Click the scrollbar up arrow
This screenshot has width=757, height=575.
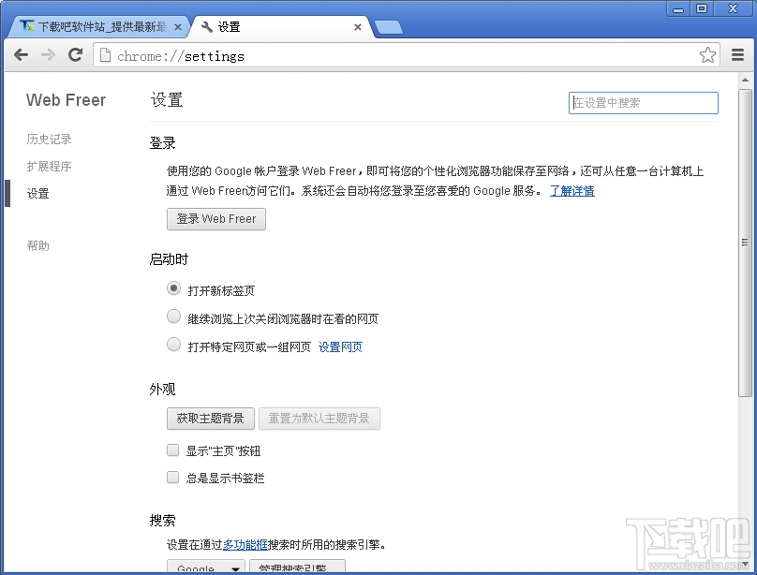point(745,81)
